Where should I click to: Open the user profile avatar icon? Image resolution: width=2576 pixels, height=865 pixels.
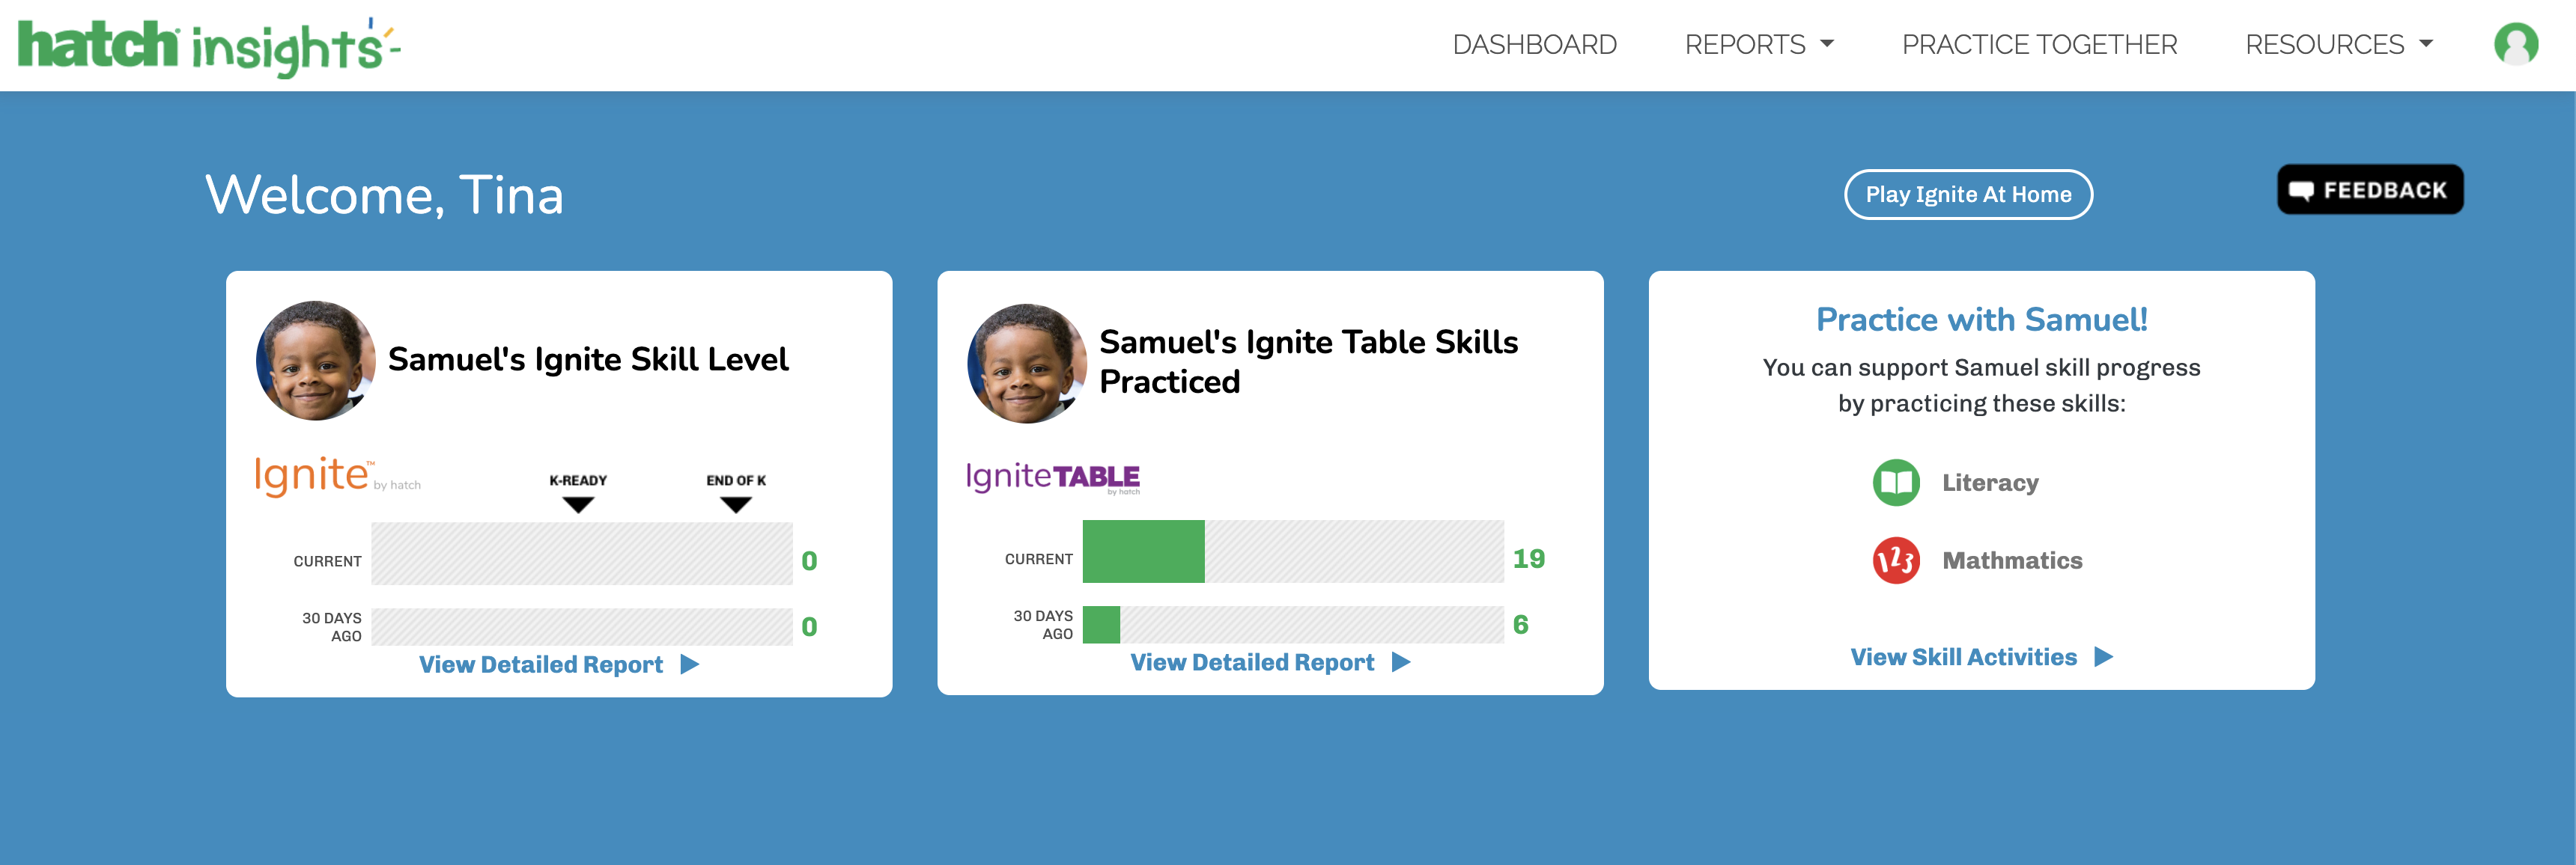2516,44
